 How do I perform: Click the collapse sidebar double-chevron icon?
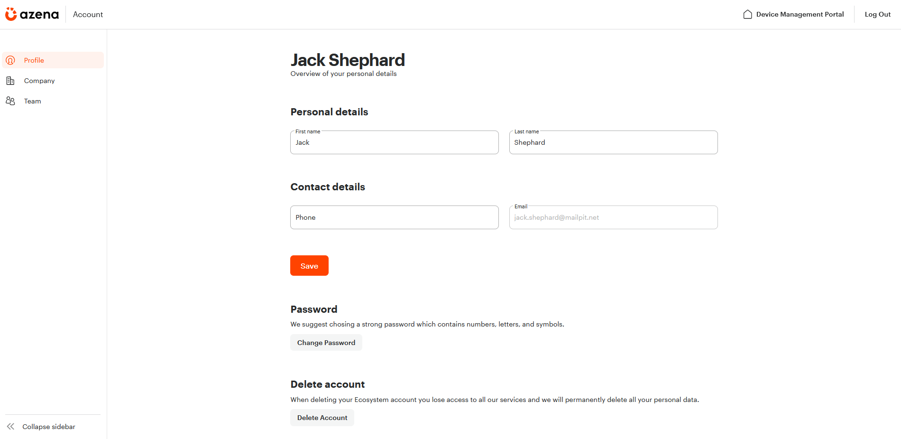pos(11,427)
